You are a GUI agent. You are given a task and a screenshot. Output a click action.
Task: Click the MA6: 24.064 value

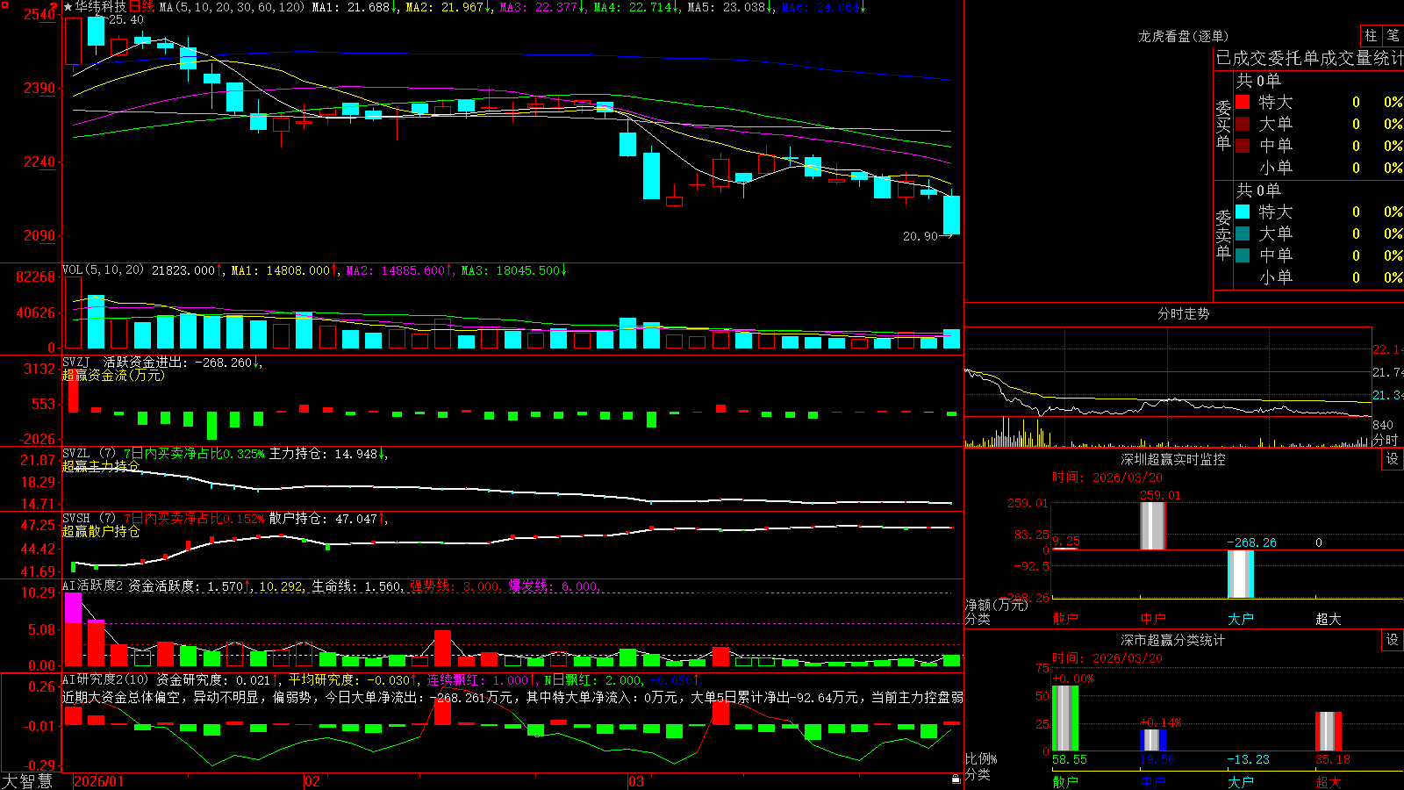823,7
